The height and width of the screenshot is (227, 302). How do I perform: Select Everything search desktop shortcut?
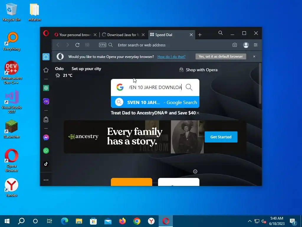[12, 41]
